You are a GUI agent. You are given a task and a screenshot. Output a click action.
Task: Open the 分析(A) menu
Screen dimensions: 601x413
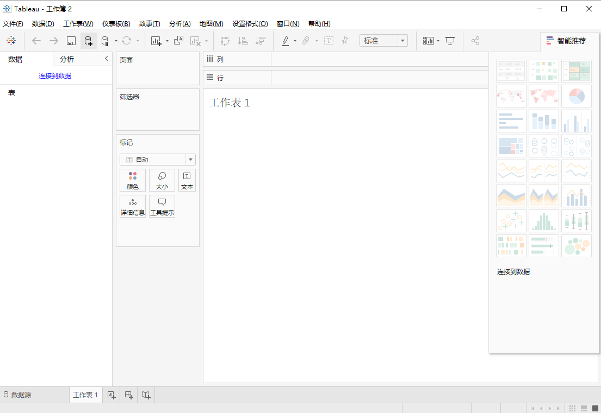(x=179, y=23)
